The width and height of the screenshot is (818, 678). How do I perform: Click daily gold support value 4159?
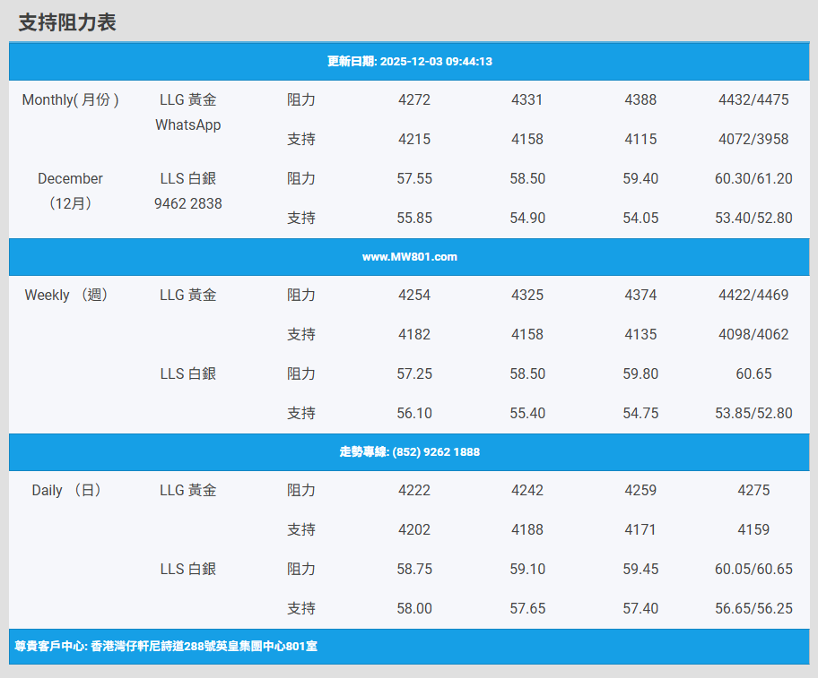click(753, 530)
